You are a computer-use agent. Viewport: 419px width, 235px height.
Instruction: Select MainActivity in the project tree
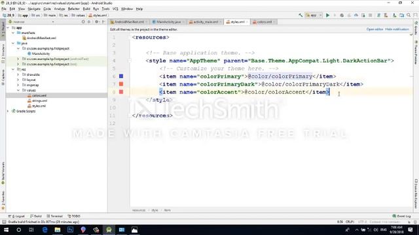(x=41, y=54)
